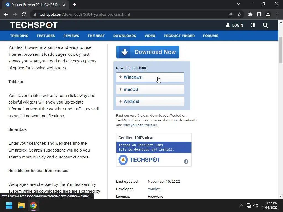This screenshot has height=212, width=283.
Task: Click the 'Tableau' heading text
Action: pos(16,82)
